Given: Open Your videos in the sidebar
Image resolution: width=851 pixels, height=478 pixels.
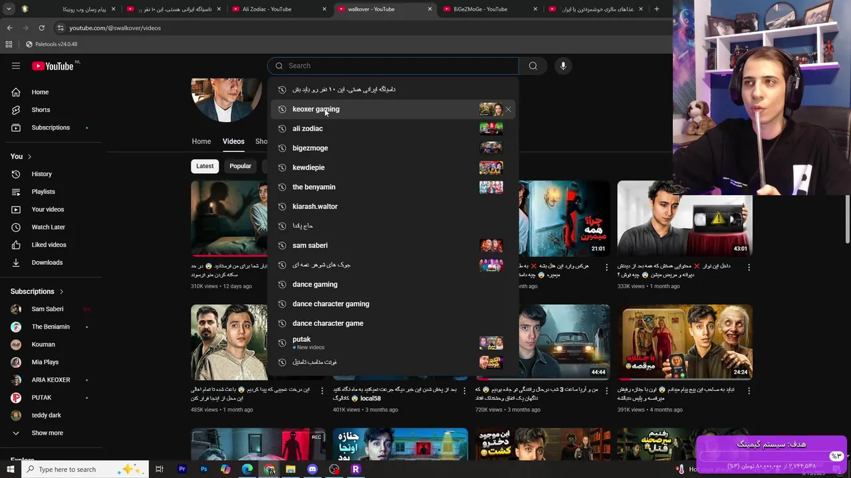Looking at the screenshot, I should (x=49, y=209).
